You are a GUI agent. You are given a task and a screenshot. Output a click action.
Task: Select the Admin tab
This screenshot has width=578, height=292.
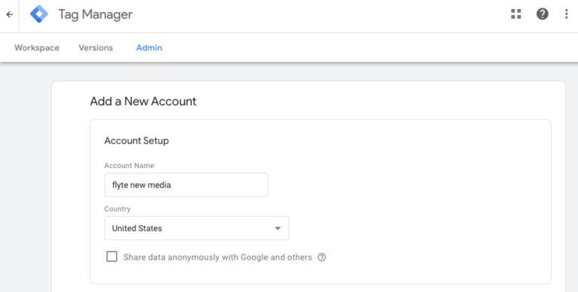point(149,48)
